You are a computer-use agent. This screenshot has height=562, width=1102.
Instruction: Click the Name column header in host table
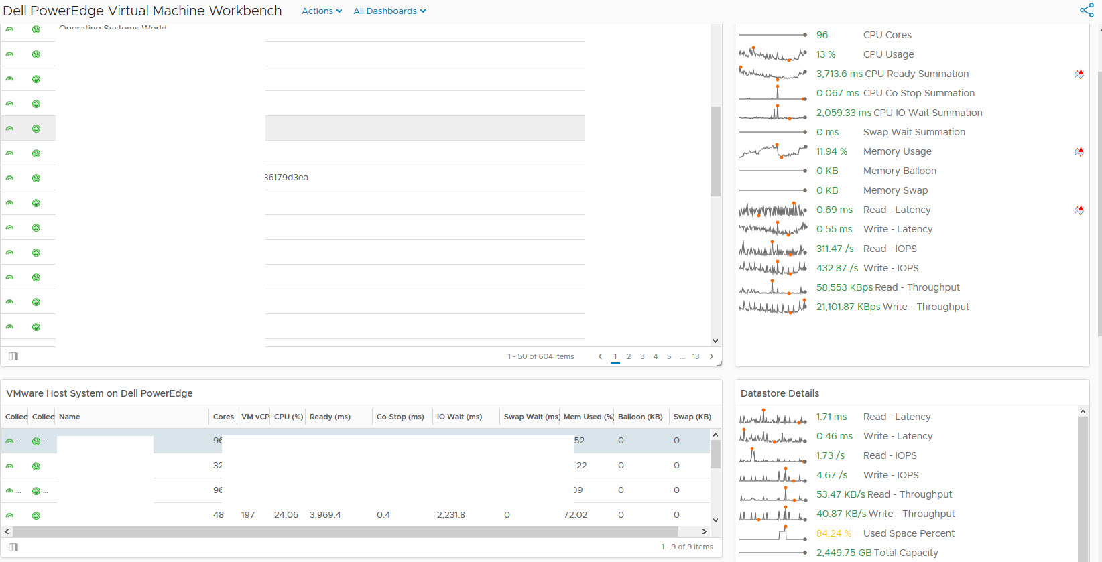click(70, 417)
